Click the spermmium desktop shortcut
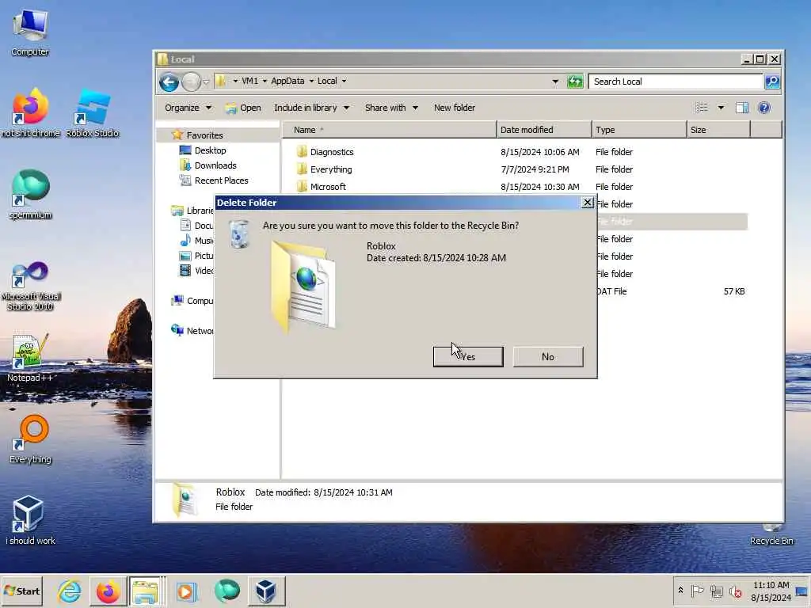The image size is (811, 608). coord(31,195)
